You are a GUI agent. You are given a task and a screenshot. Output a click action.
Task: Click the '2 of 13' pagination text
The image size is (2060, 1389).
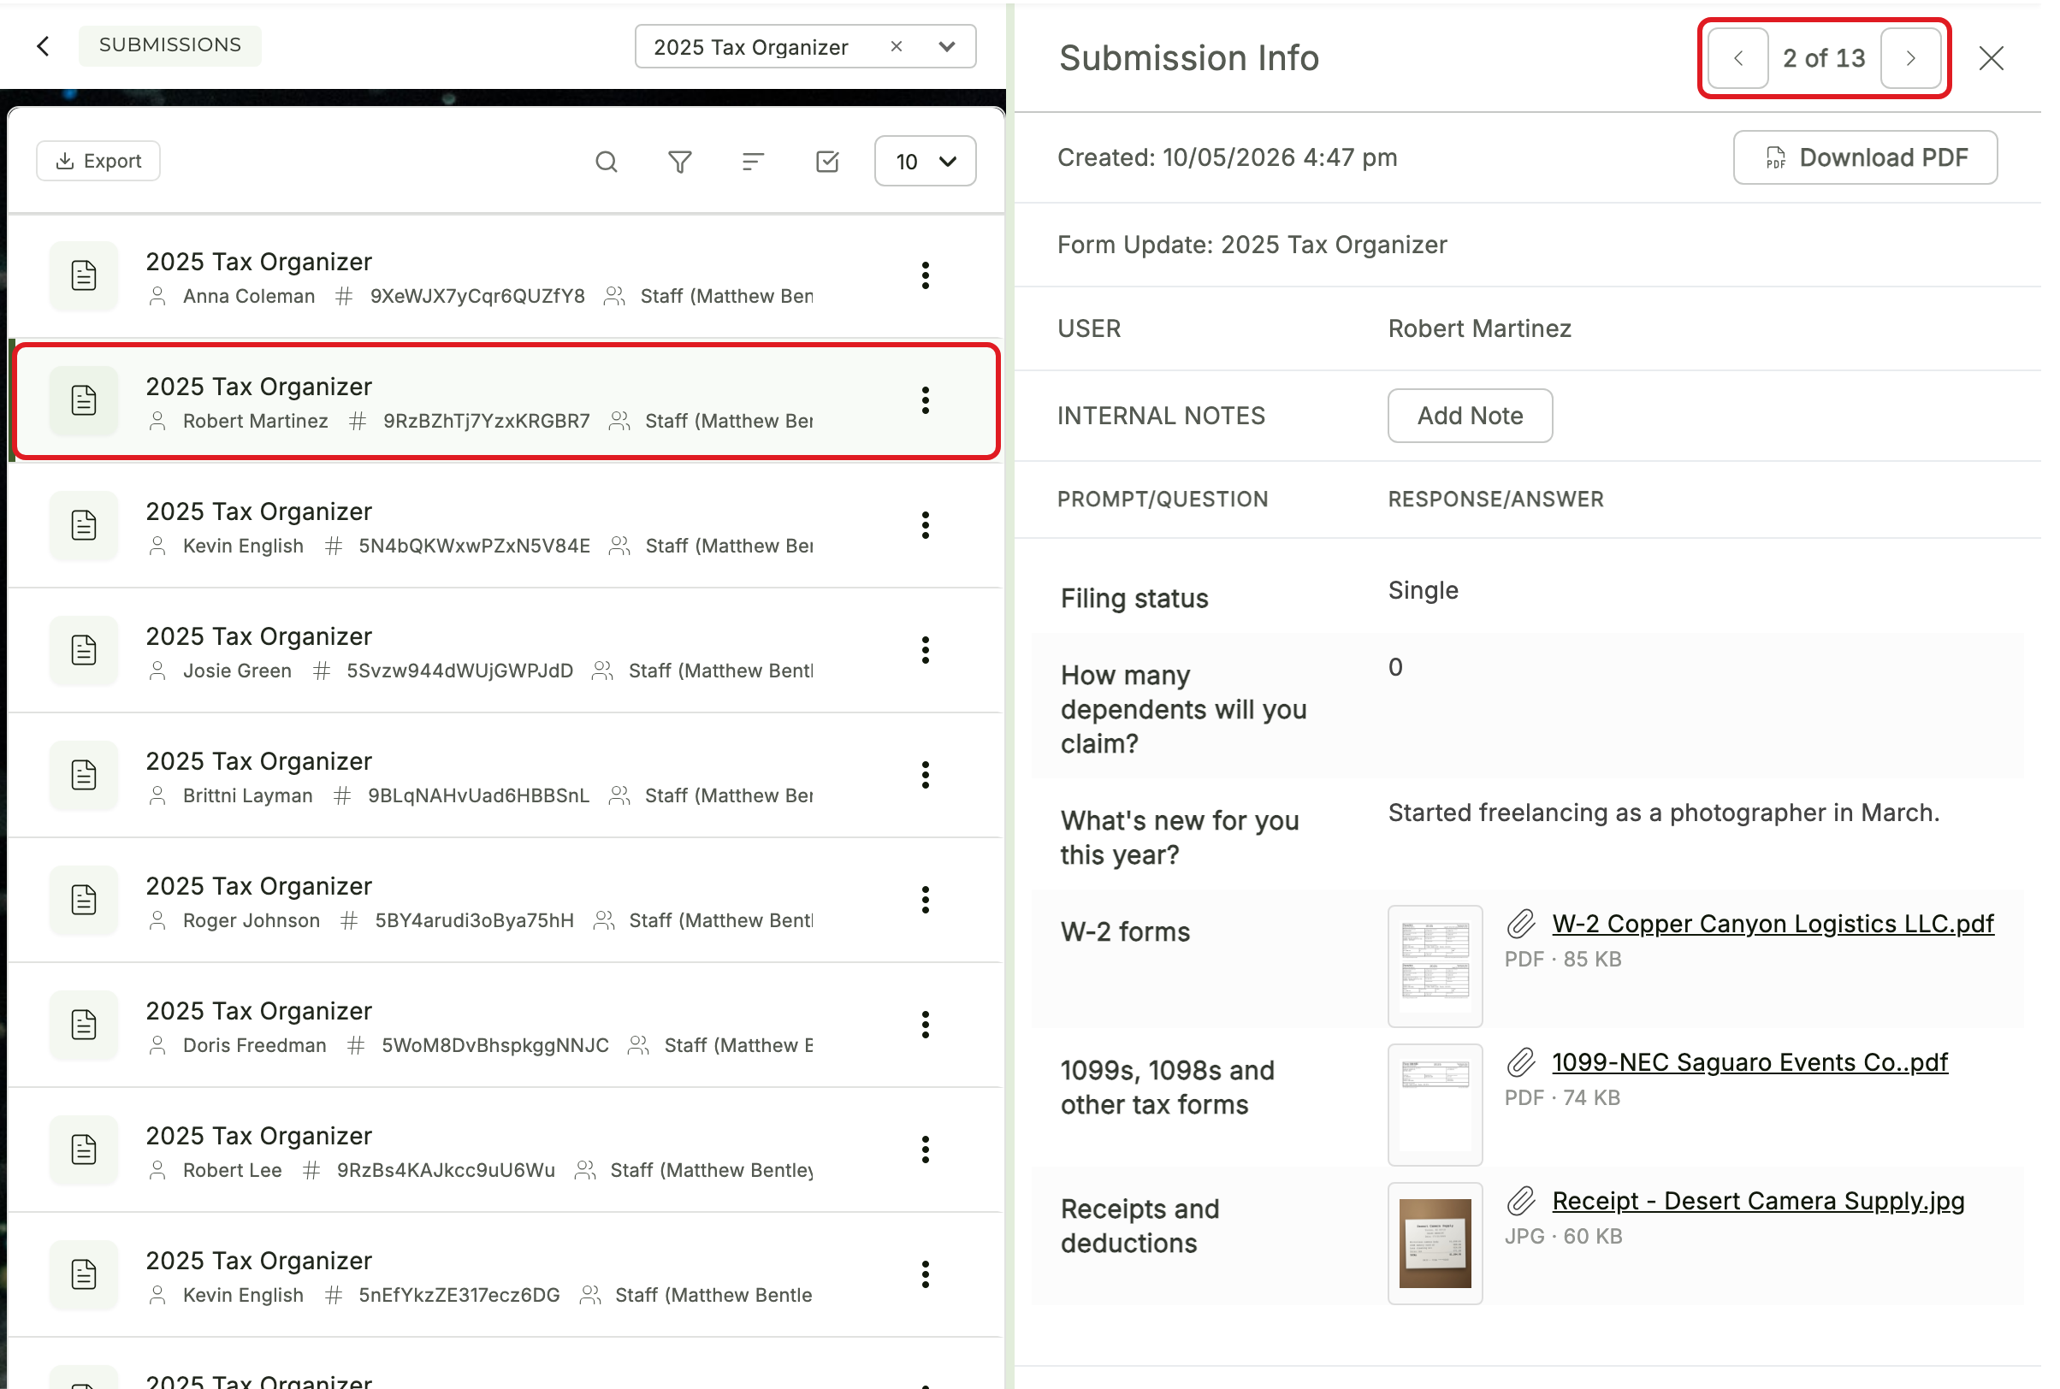[1823, 58]
